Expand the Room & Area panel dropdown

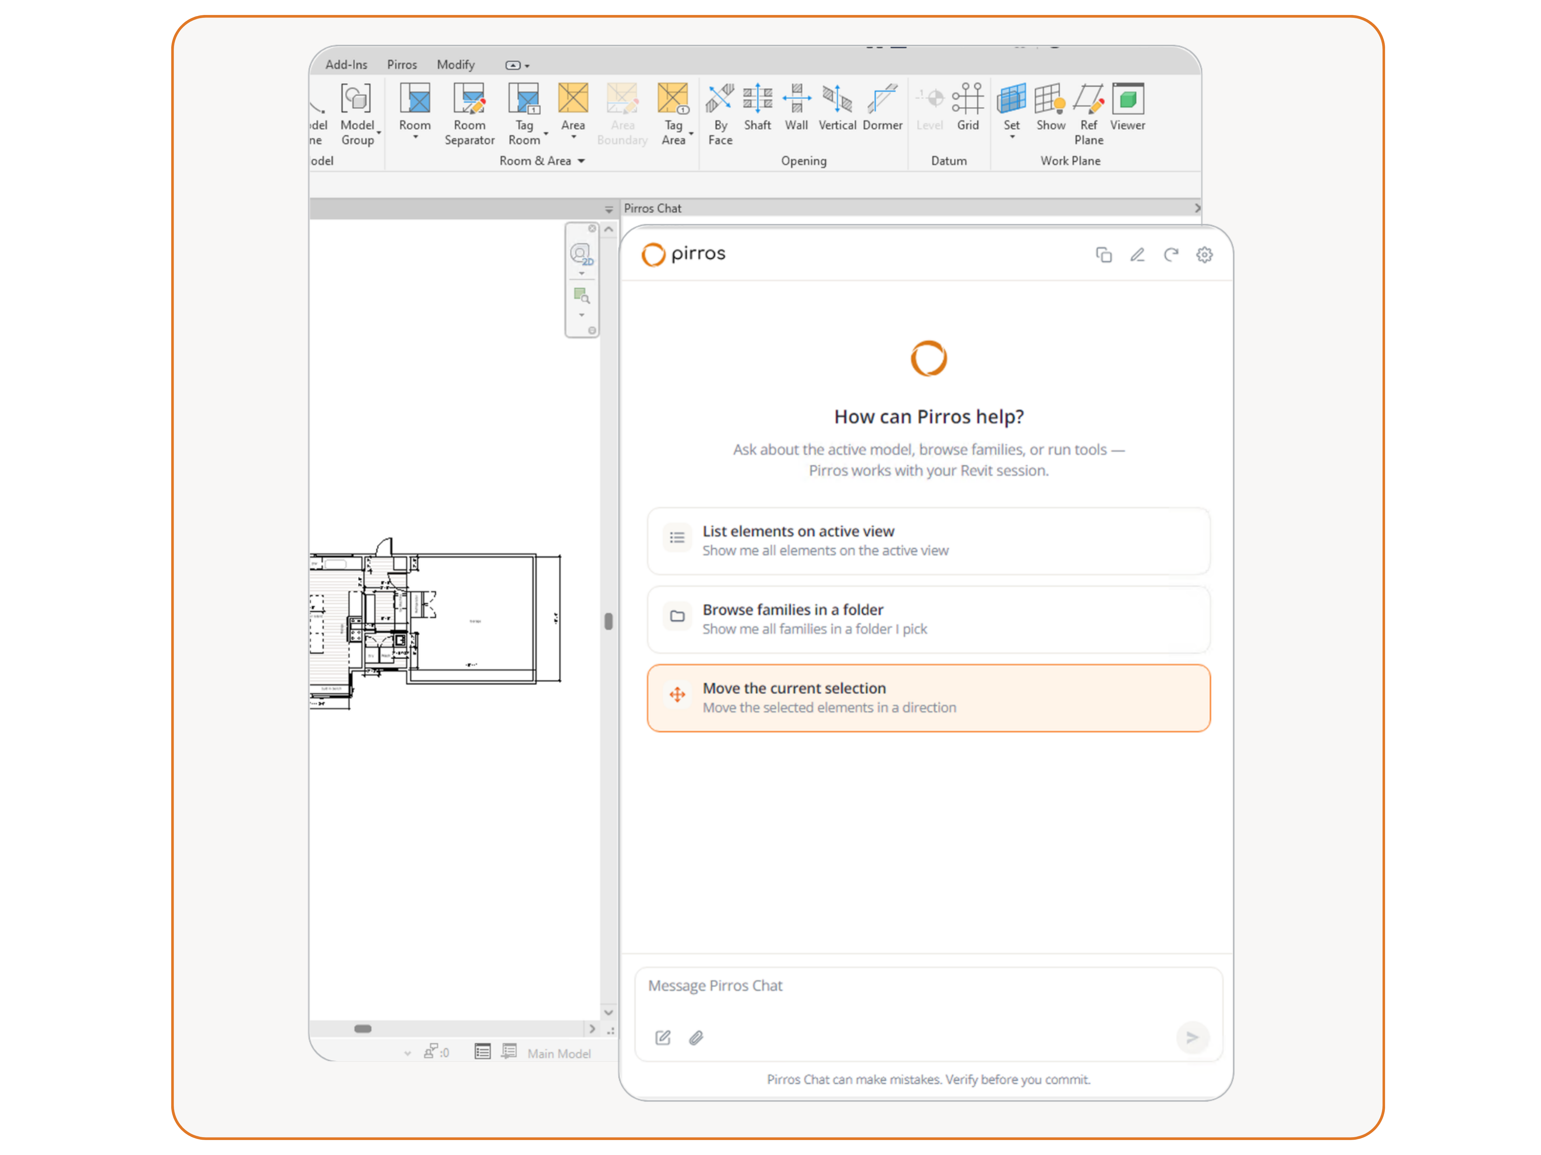[581, 161]
